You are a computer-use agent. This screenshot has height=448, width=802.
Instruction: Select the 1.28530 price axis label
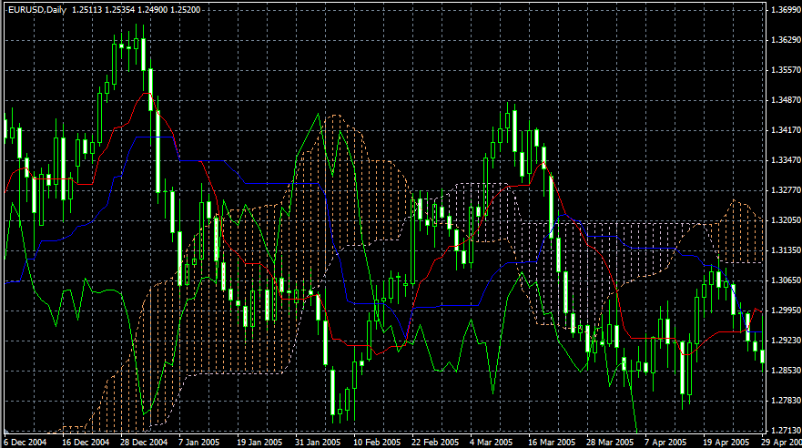click(x=786, y=371)
